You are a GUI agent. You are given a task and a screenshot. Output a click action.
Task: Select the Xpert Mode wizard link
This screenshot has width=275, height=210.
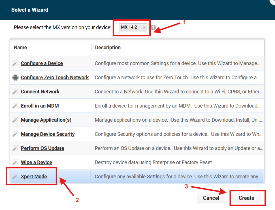click(34, 177)
